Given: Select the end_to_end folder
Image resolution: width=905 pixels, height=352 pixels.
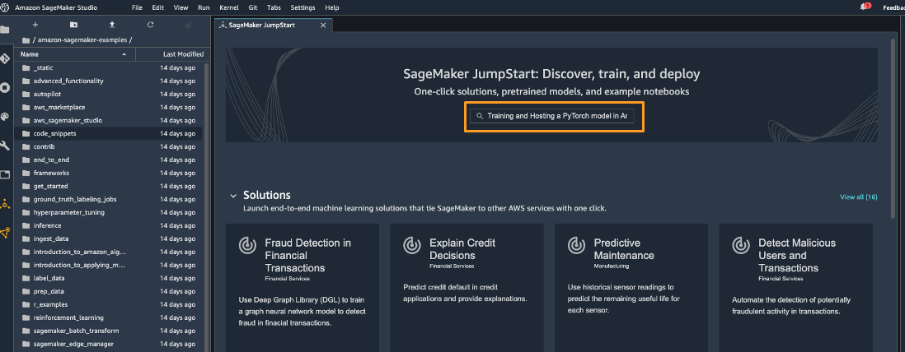Looking at the screenshot, I should point(110,160).
